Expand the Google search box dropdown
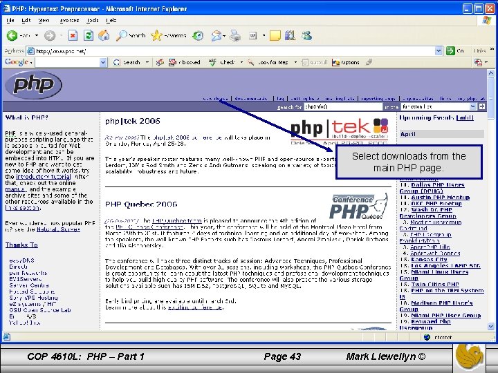498x373 pixels. tap(103, 62)
